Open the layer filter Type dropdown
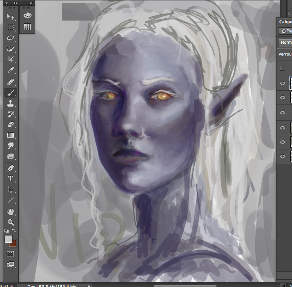 (x=285, y=31)
